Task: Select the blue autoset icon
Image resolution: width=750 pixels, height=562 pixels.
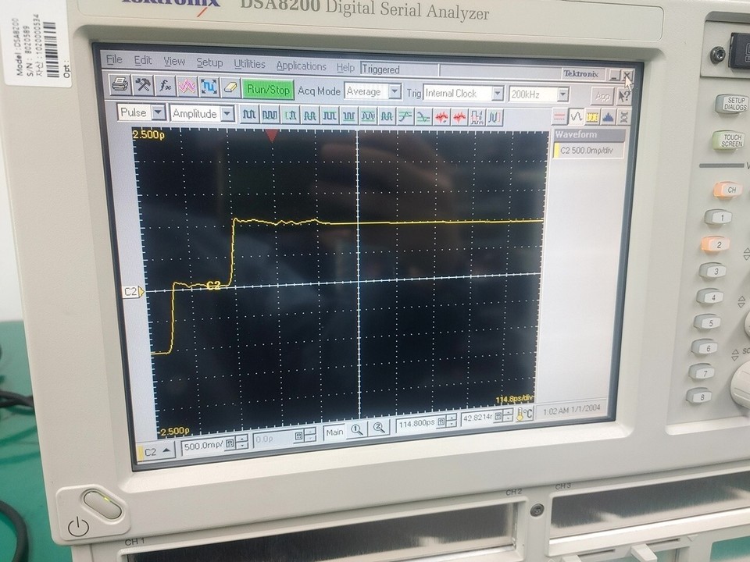Action: (x=210, y=88)
